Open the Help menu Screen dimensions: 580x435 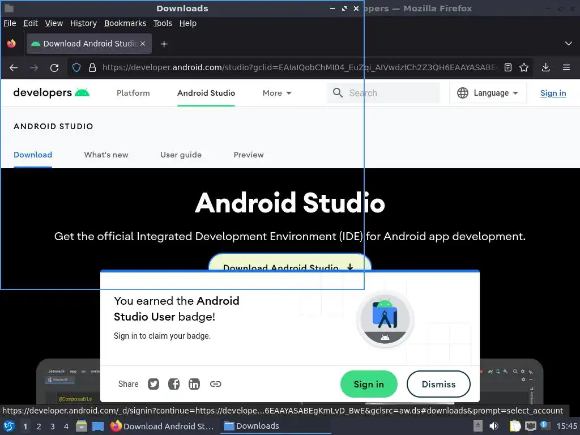[x=188, y=23]
